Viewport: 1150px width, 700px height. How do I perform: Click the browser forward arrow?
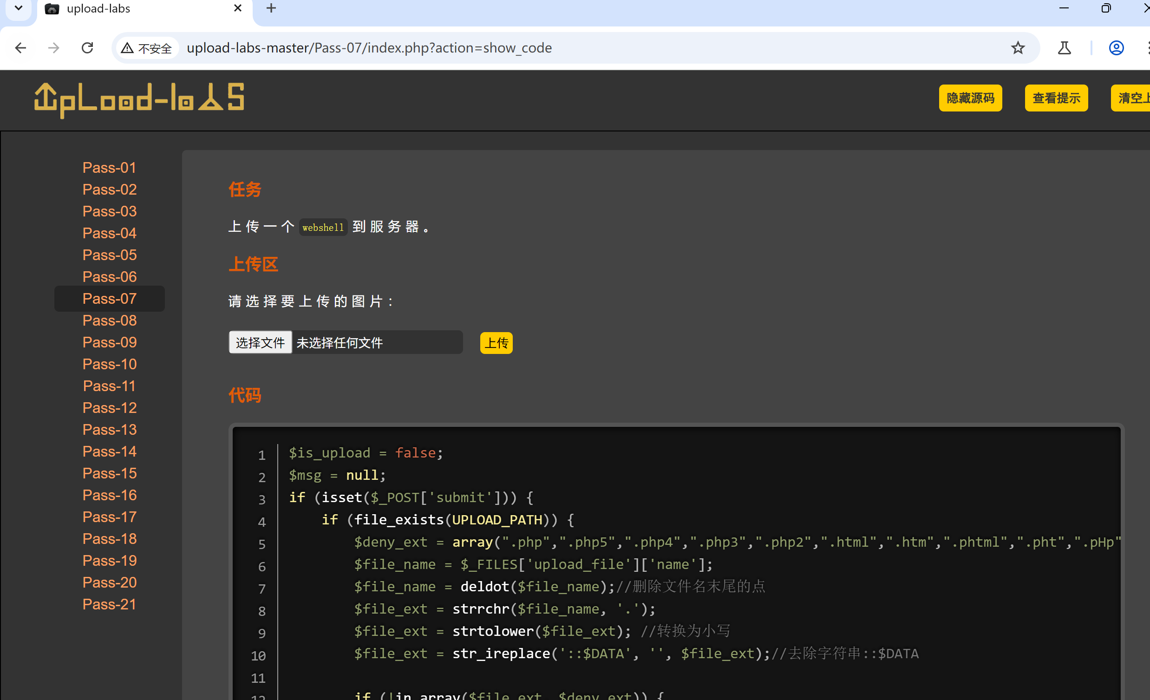pos(54,48)
